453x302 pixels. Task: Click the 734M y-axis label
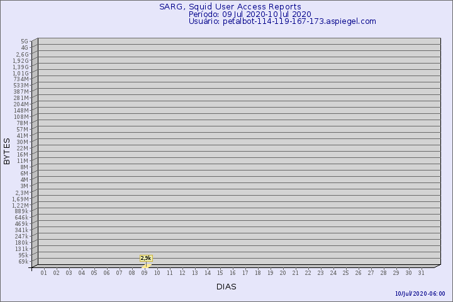pyautogui.click(x=21, y=79)
